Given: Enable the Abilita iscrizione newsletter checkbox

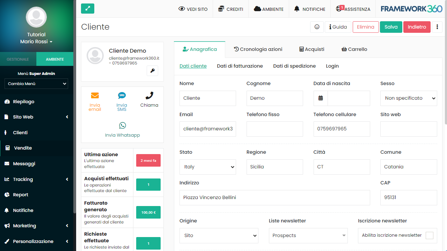Looking at the screenshot, I should click(429, 236).
